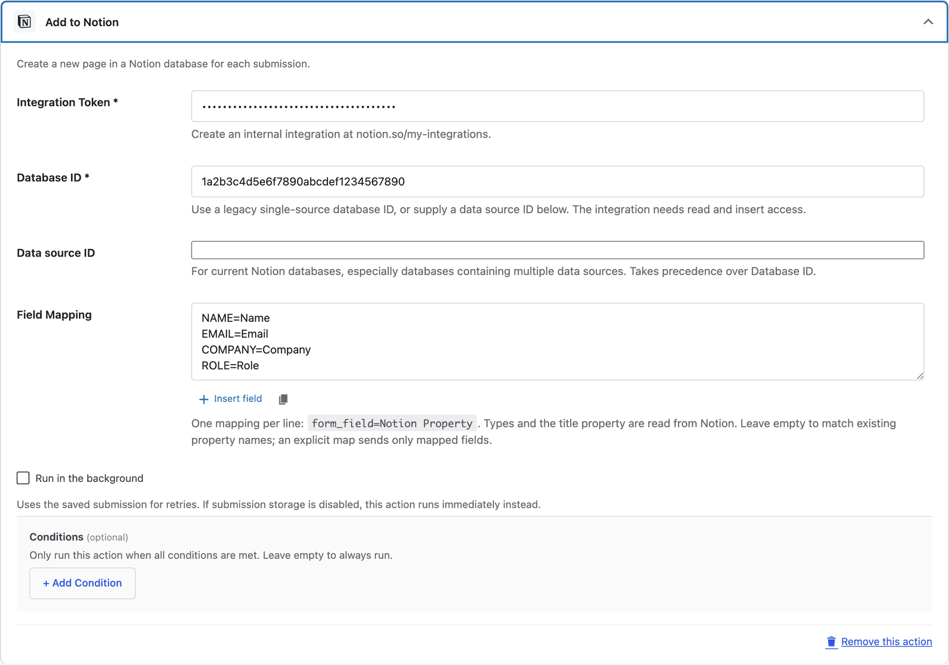Click the Add to Notion header title
Viewport: 949px width, 665px height.
click(x=82, y=22)
